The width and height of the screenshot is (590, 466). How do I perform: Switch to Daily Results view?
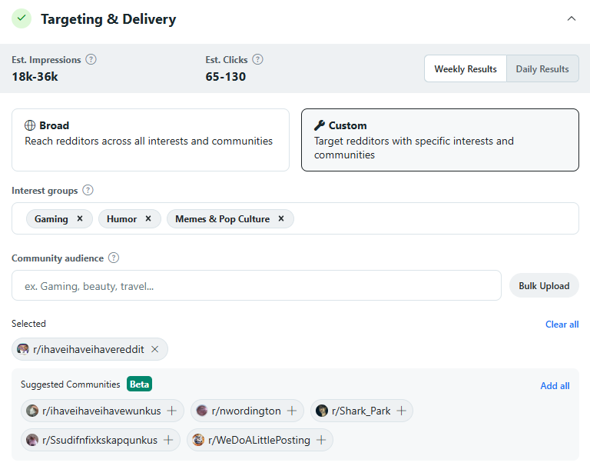pyautogui.click(x=542, y=68)
